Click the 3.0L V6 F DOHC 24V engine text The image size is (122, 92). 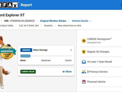tap(29, 26)
